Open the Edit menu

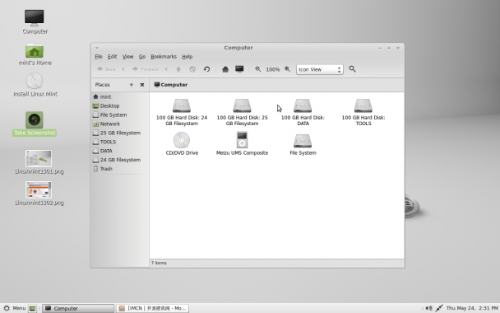[x=112, y=57]
